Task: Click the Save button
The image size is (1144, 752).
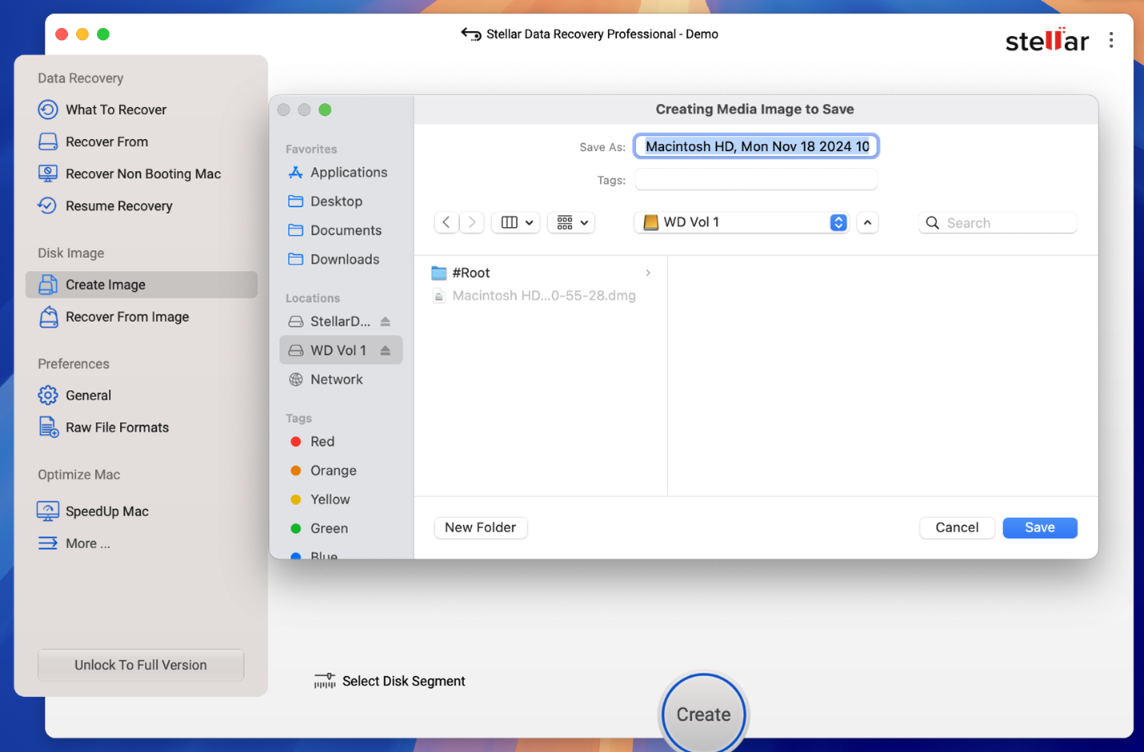Action: click(x=1040, y=527)
